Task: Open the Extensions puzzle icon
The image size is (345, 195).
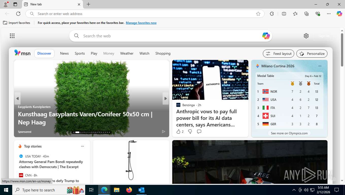Action: [x=272, y=14]
